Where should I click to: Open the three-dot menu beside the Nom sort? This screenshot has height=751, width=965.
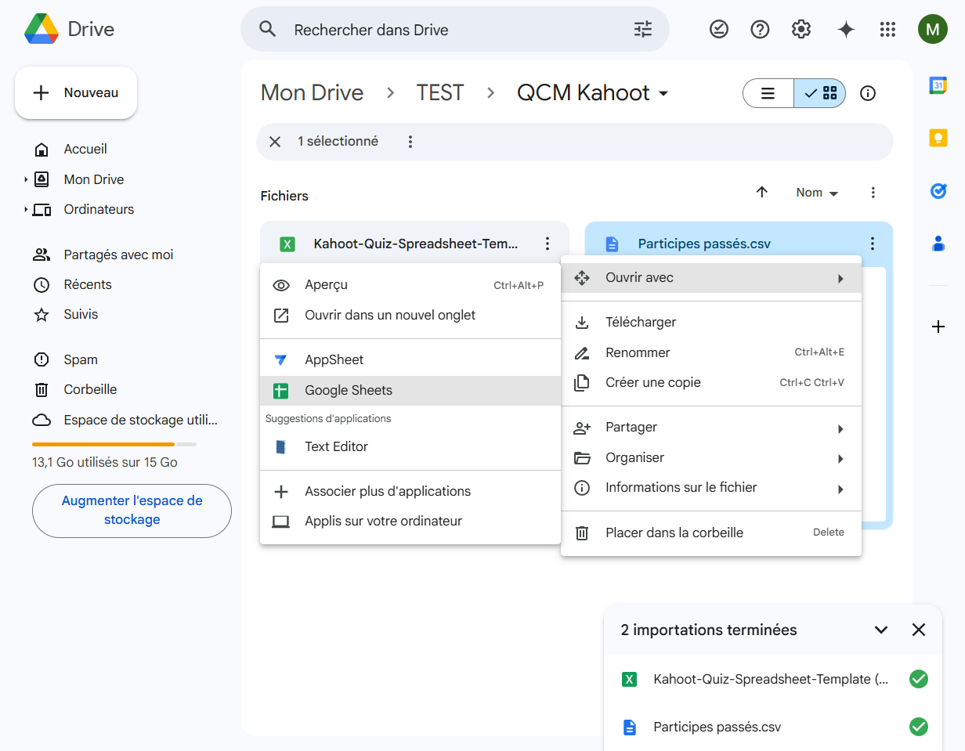(873, 192)
